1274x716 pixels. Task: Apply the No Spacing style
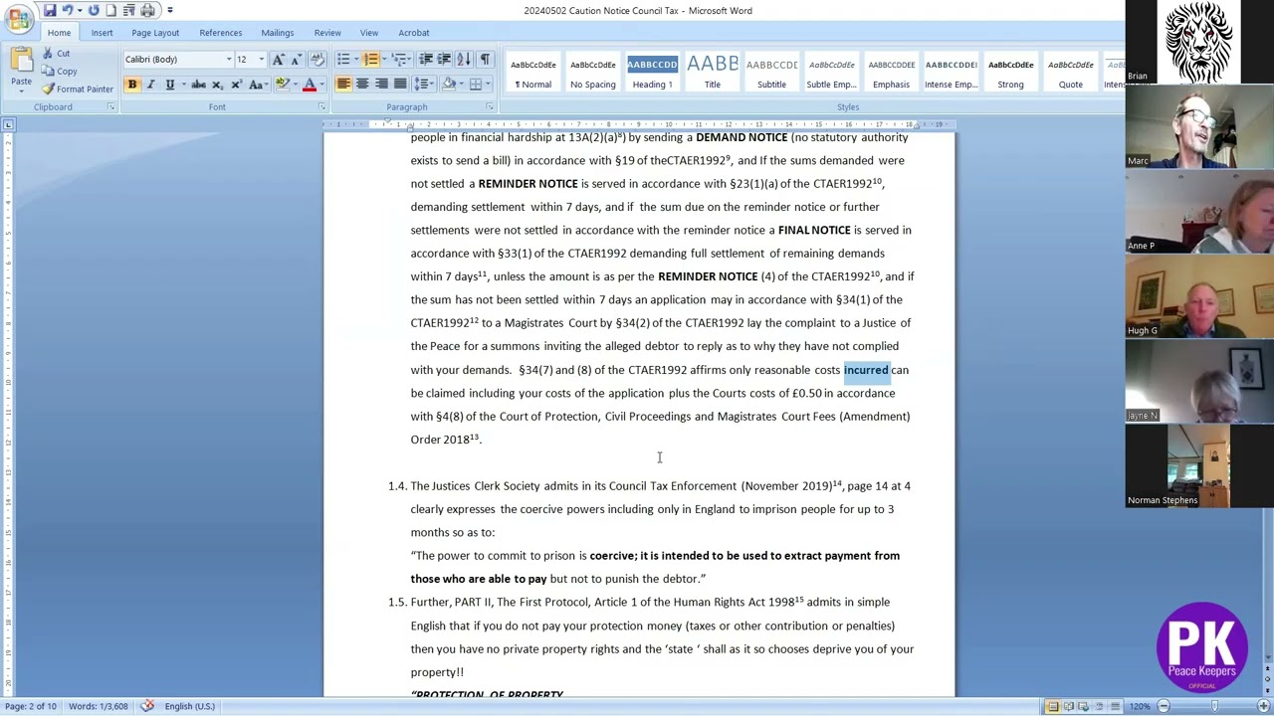tap(593, 74)
